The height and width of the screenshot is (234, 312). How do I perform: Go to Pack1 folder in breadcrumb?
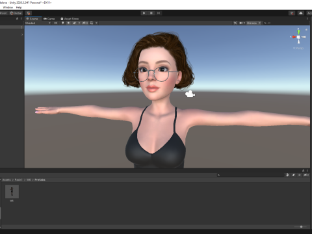(18, 180)
